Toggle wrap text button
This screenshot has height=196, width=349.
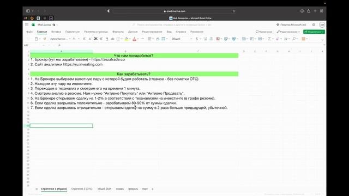point(158,39)
